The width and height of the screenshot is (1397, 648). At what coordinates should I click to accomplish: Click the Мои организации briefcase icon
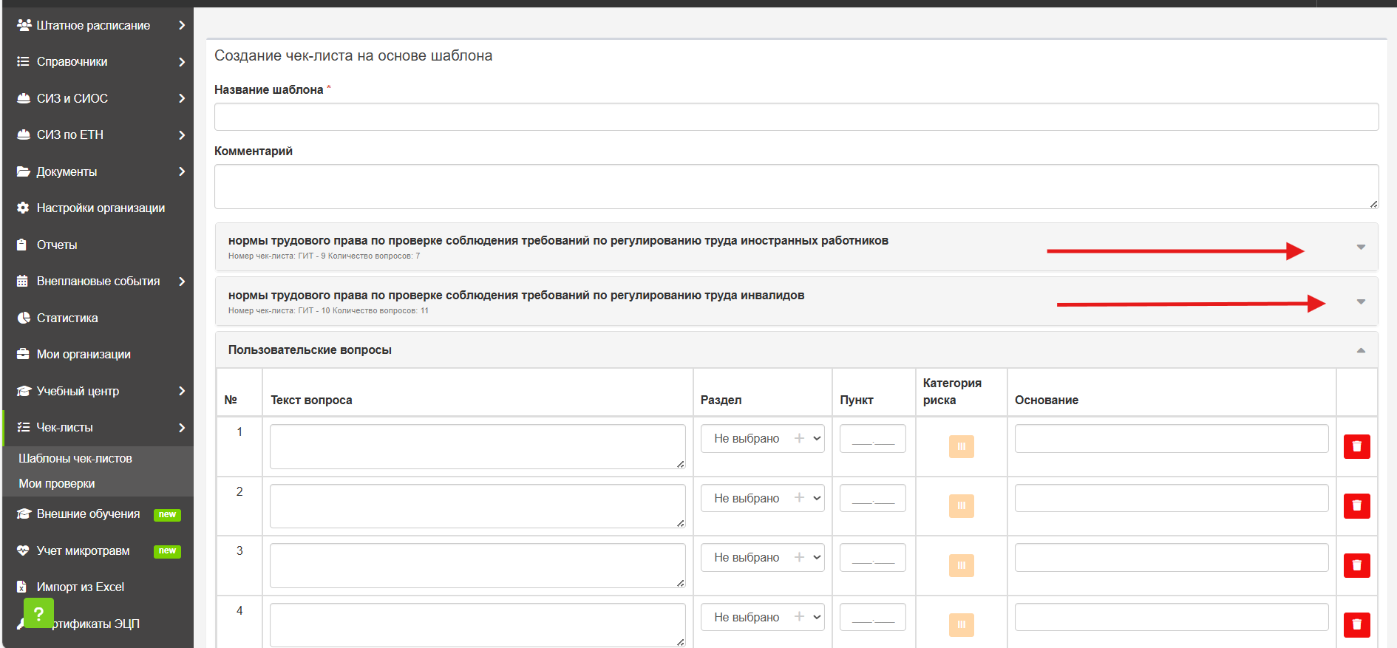click(23, 354)
